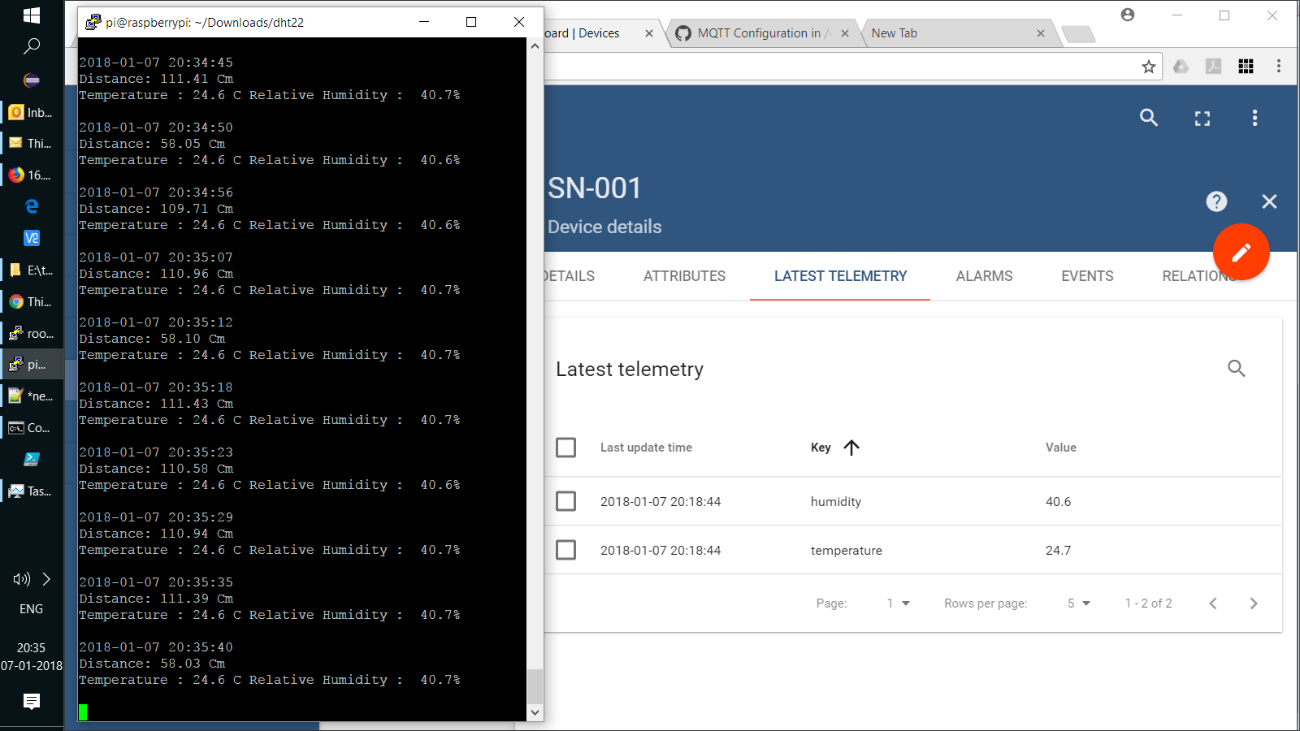Check the humidity telemetry row checkbox
Image resolution: width=1300 pixels, height=731 pixels.
point(566,501)
